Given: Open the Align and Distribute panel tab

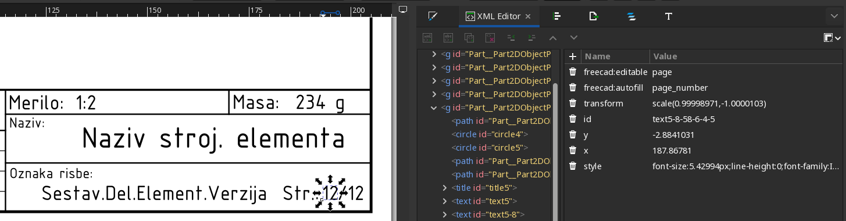Looking at the screenshot, I should (557, 16).
